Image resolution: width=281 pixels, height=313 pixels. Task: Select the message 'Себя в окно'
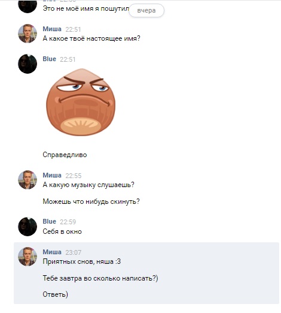[x=62, y=231]
